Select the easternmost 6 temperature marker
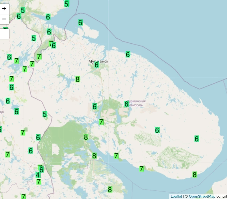This screenshot has width=227, height=199. coord(197,139)
